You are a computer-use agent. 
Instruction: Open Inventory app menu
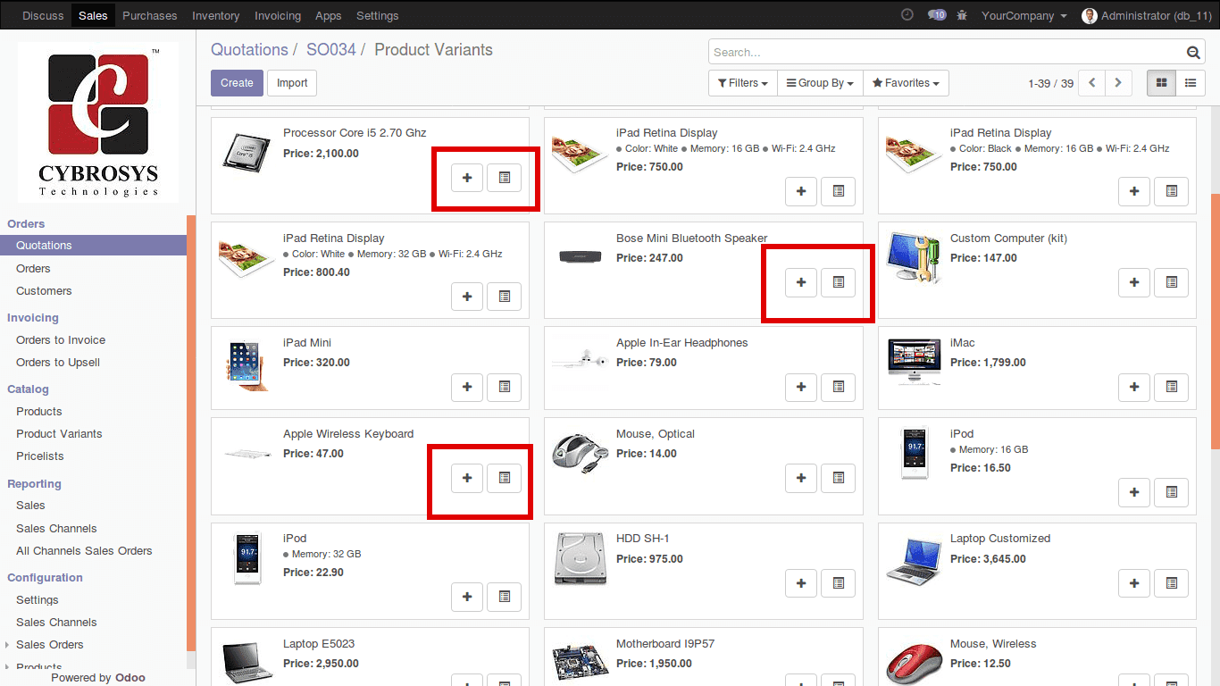(216, 16)
